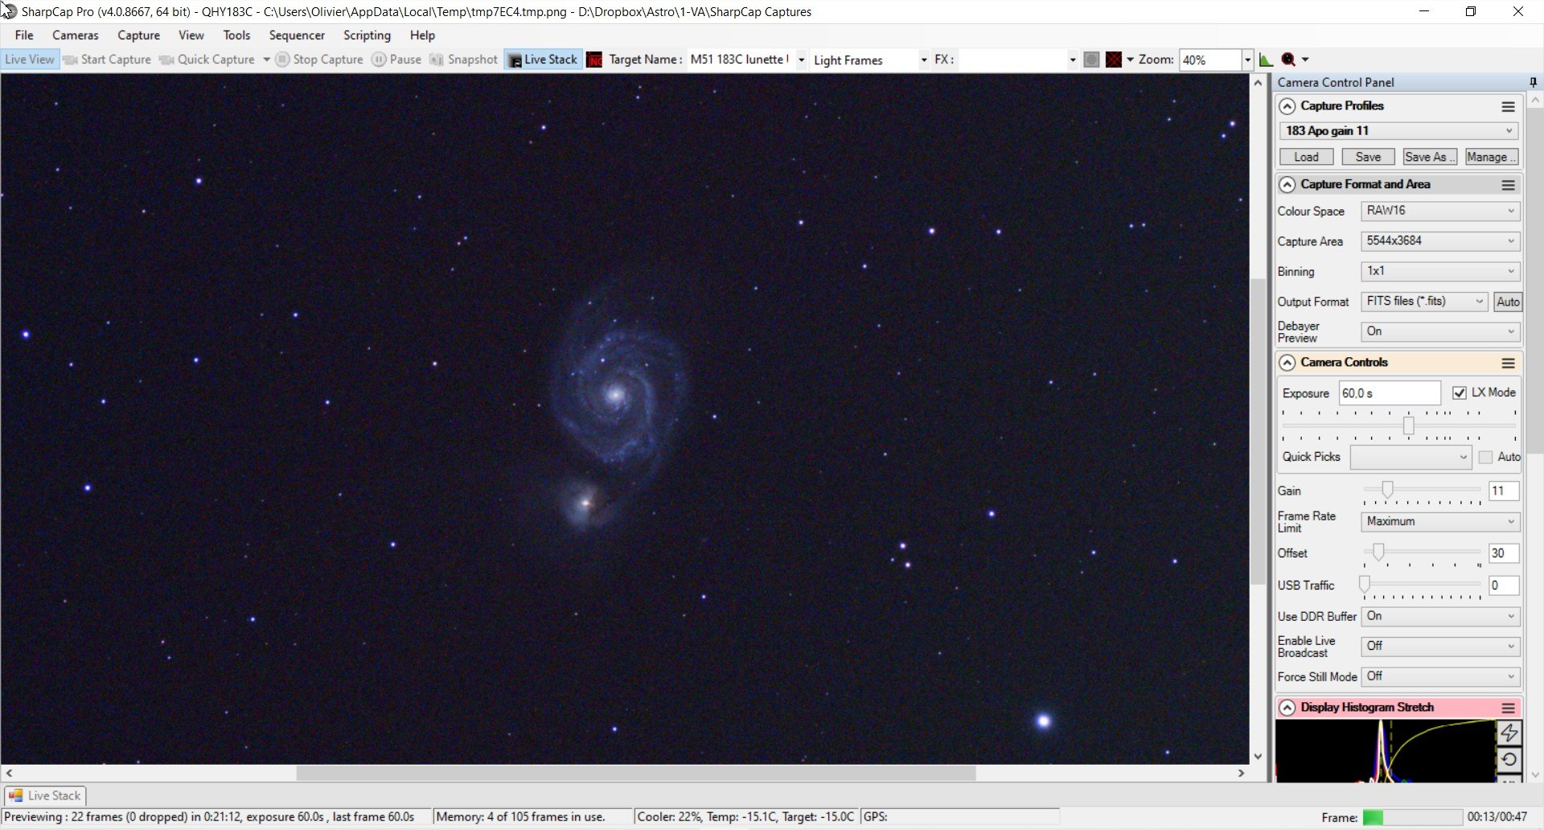Image resolution: width=1544 pixels, height=830 pixels.
Task: Open the Zoom 40% dropdown
Action: pos(1247,60)
